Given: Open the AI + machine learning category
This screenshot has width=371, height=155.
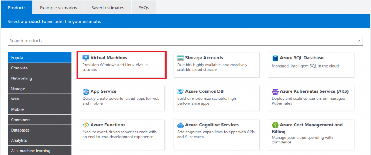Looking at the screenshot, I should 39,151.
